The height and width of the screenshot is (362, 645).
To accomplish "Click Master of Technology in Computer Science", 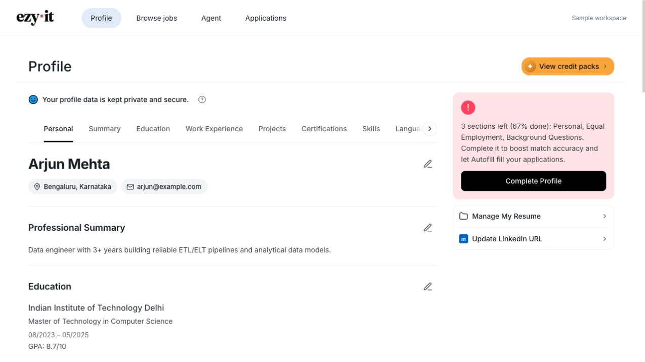I will [x=100, y=321].
